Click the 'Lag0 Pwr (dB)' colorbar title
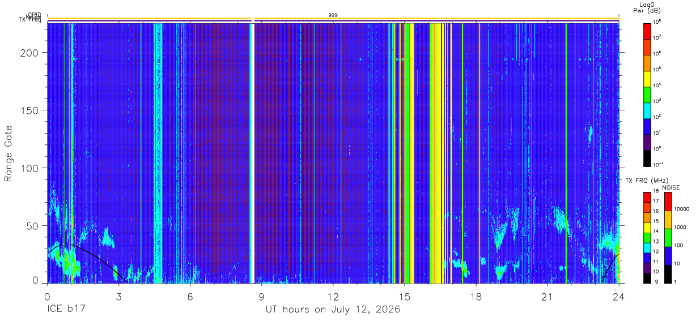 click(x=646, y=7)
